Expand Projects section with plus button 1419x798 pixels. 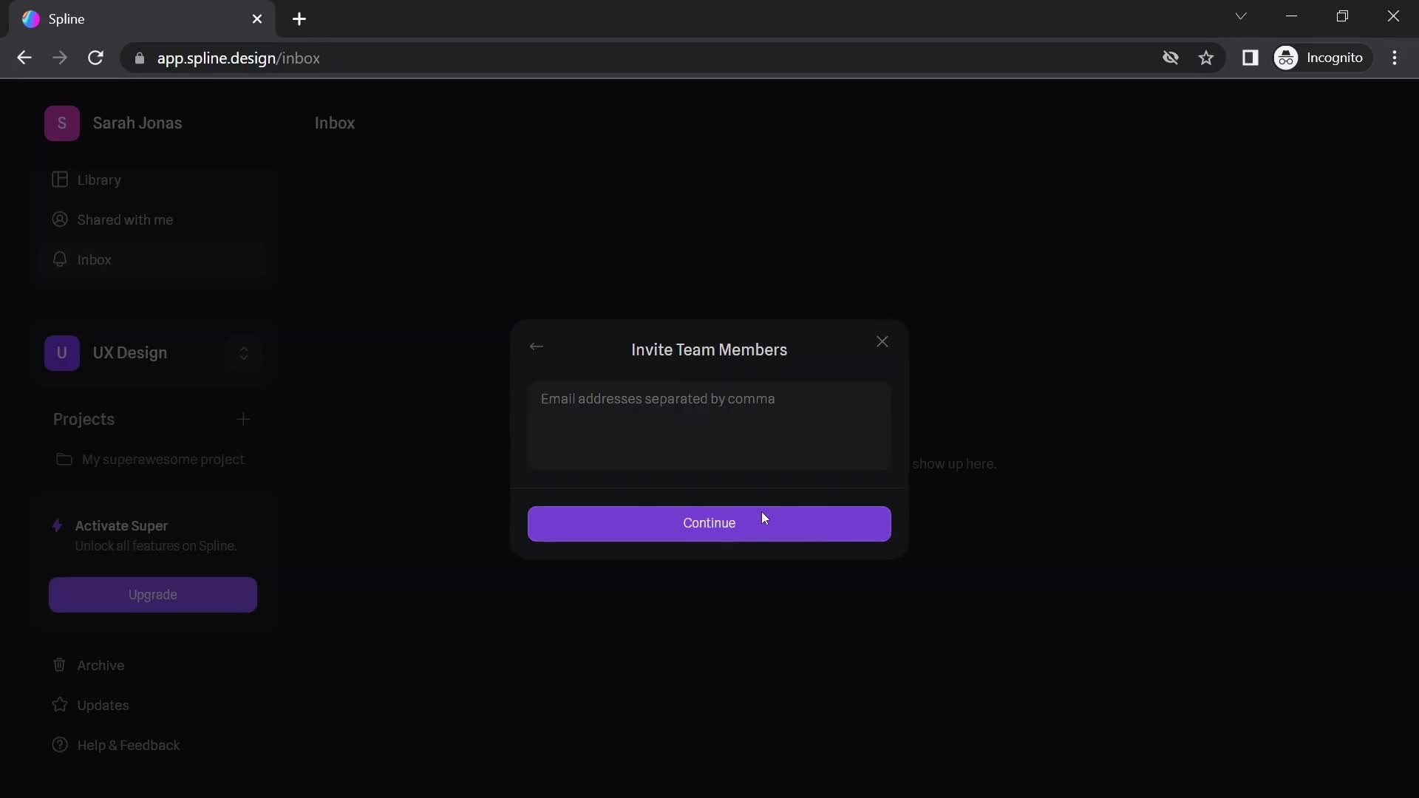point(244,419)
